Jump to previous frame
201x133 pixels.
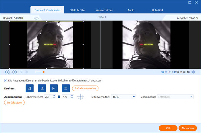coord(21,72)
